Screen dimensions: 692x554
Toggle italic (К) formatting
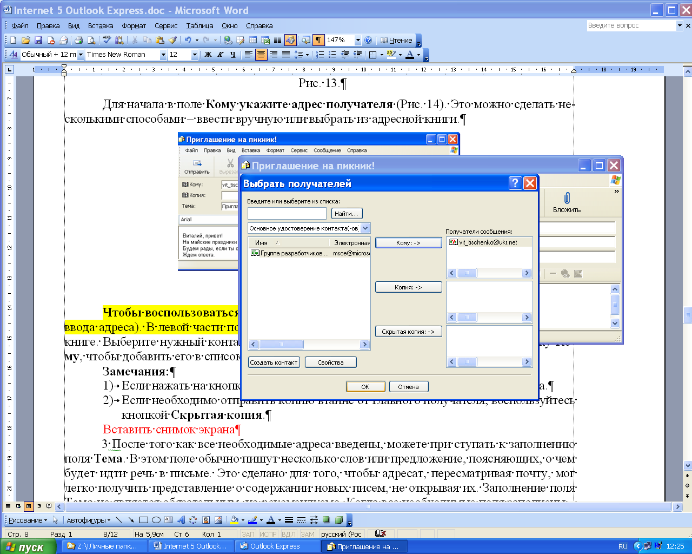pos(221,55)
